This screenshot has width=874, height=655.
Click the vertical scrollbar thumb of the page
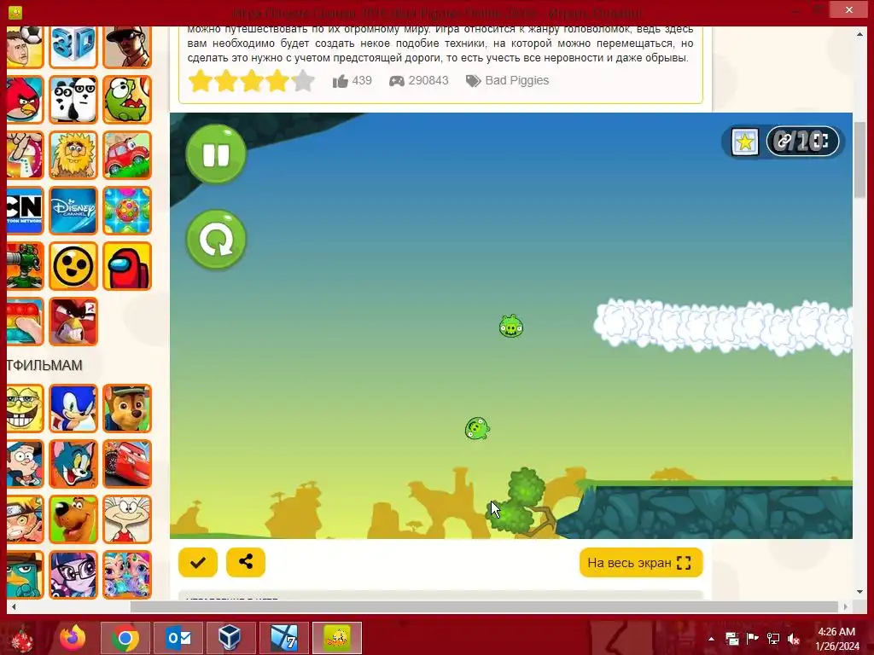860,158
